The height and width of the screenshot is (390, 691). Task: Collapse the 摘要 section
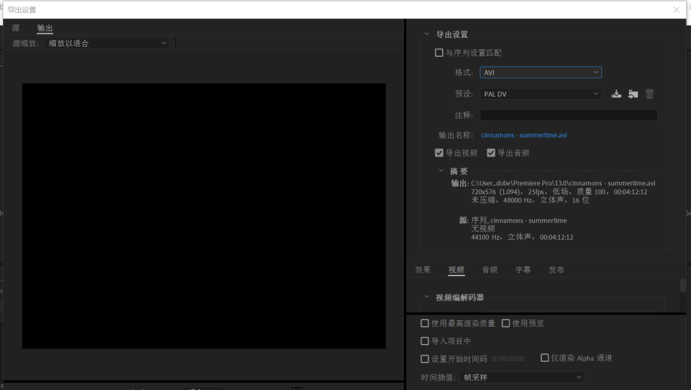click(441, 171)
